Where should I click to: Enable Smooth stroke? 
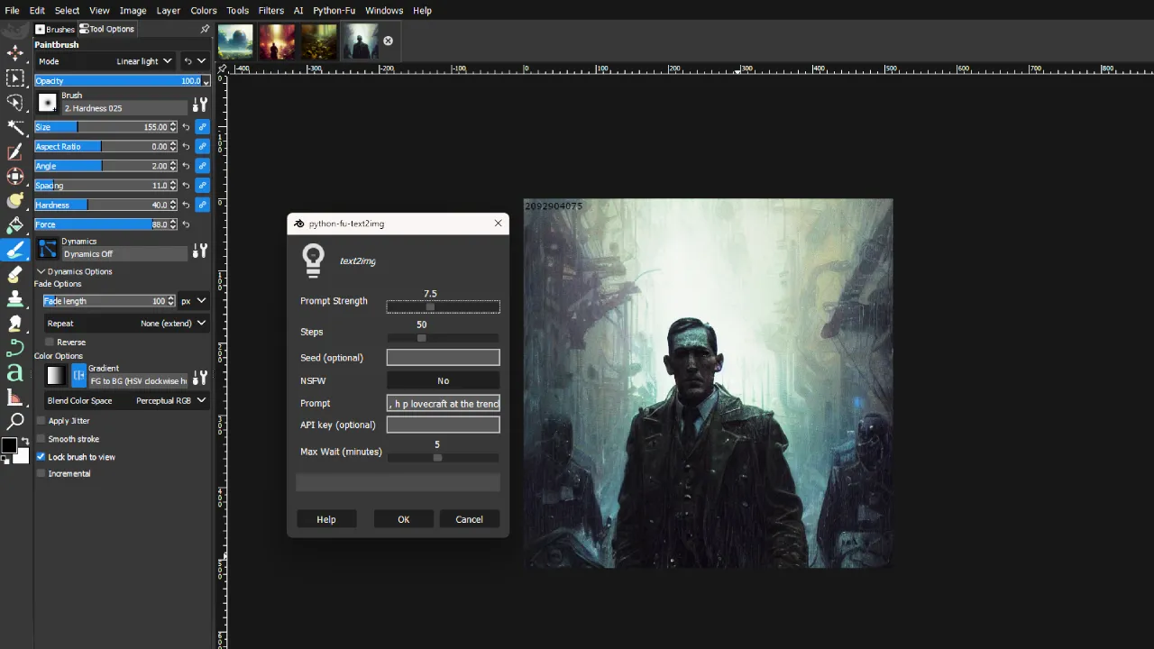coord(41,439)
